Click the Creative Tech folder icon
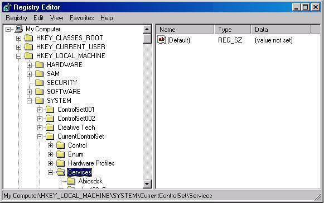The width and height of the screenshot is (324, 203). 50,128
